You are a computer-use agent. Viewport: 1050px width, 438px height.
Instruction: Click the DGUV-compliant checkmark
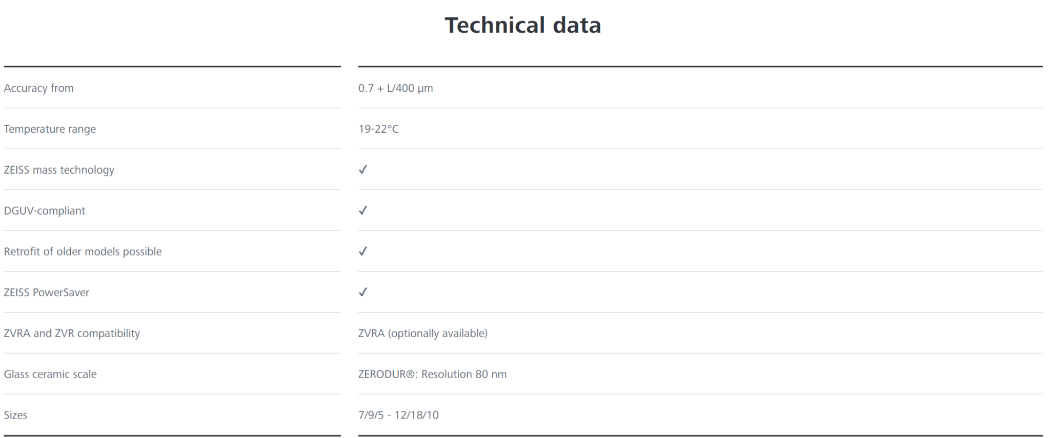point(363,211)
